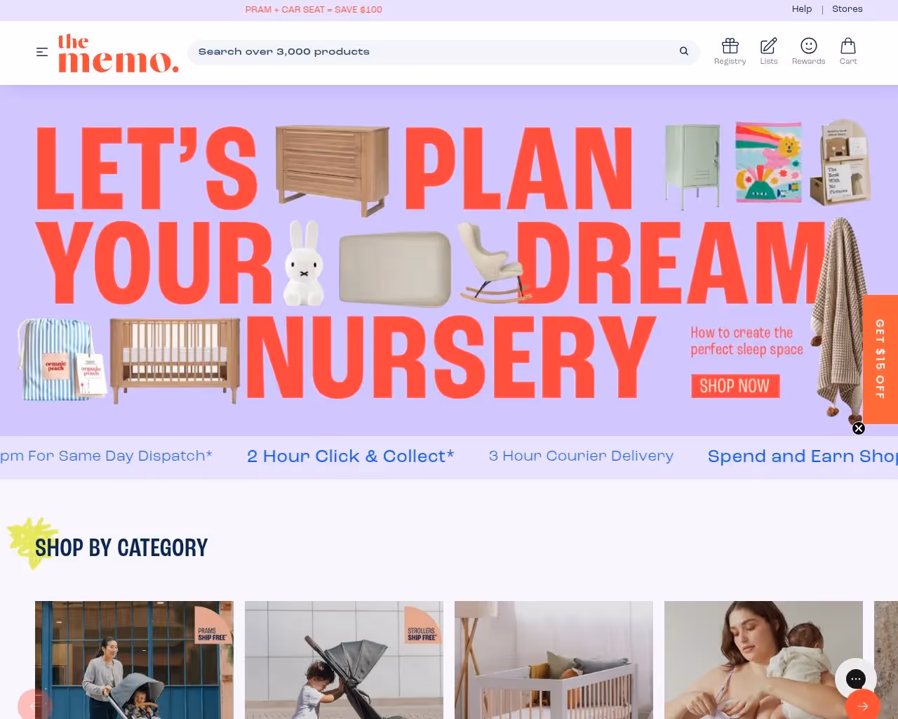
Task: Click the memo. logo
Action: click(x=118, y=53)
